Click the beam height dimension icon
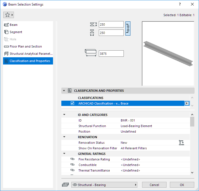This screenshot has width=199, height=191. [x=94, y=24]
